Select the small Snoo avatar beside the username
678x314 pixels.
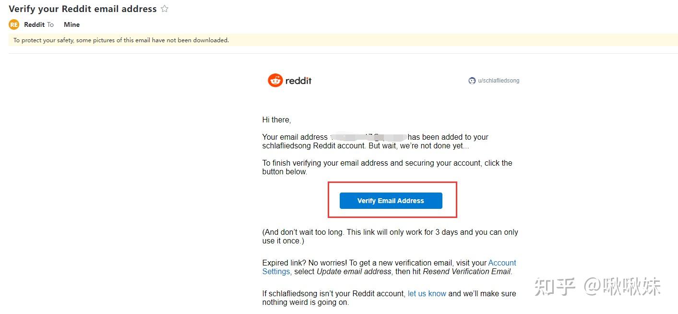click(472, 80)
